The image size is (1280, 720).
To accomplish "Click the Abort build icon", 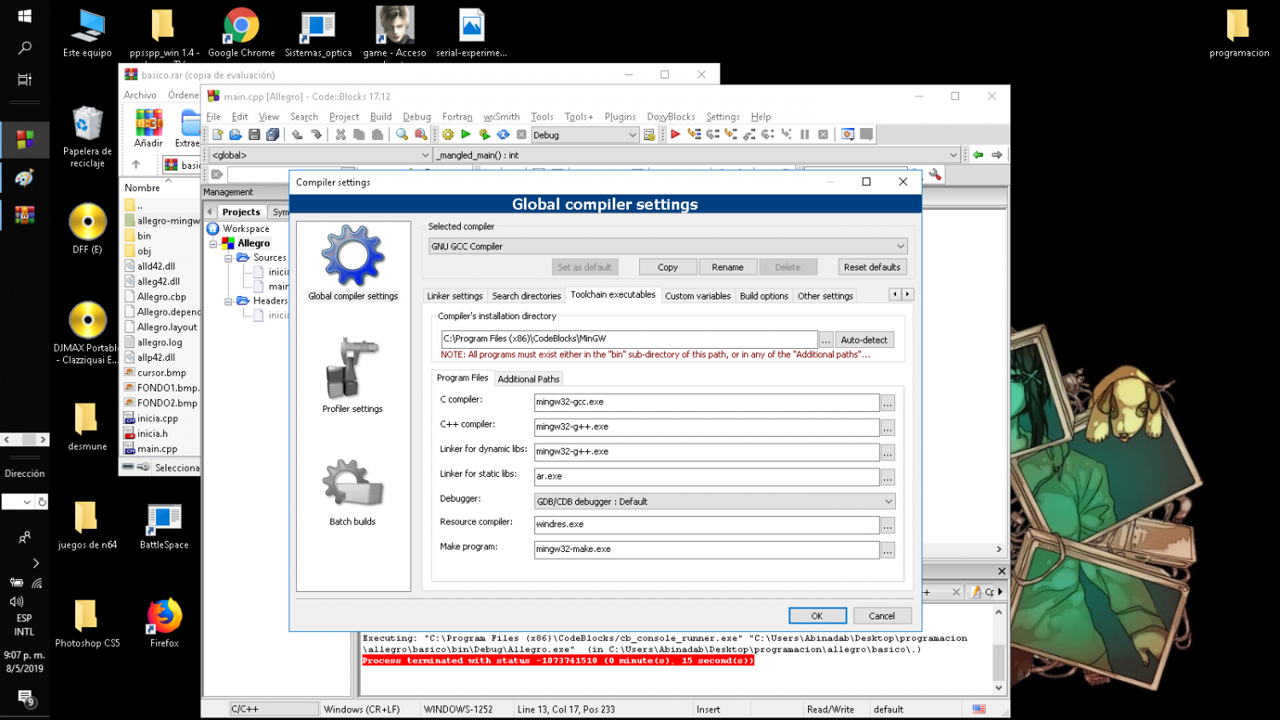I will point(521,135).
